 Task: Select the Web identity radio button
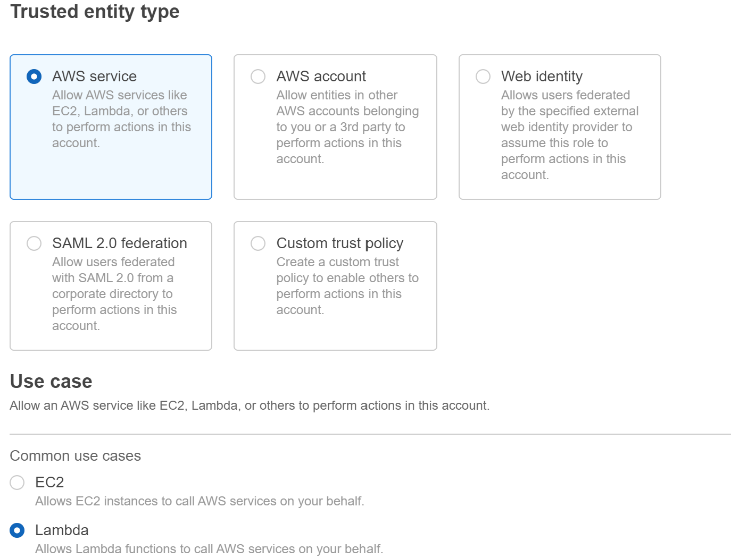tap(483, 77)
